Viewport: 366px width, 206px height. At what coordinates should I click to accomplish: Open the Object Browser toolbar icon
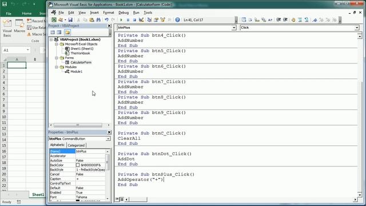point(162,20)
